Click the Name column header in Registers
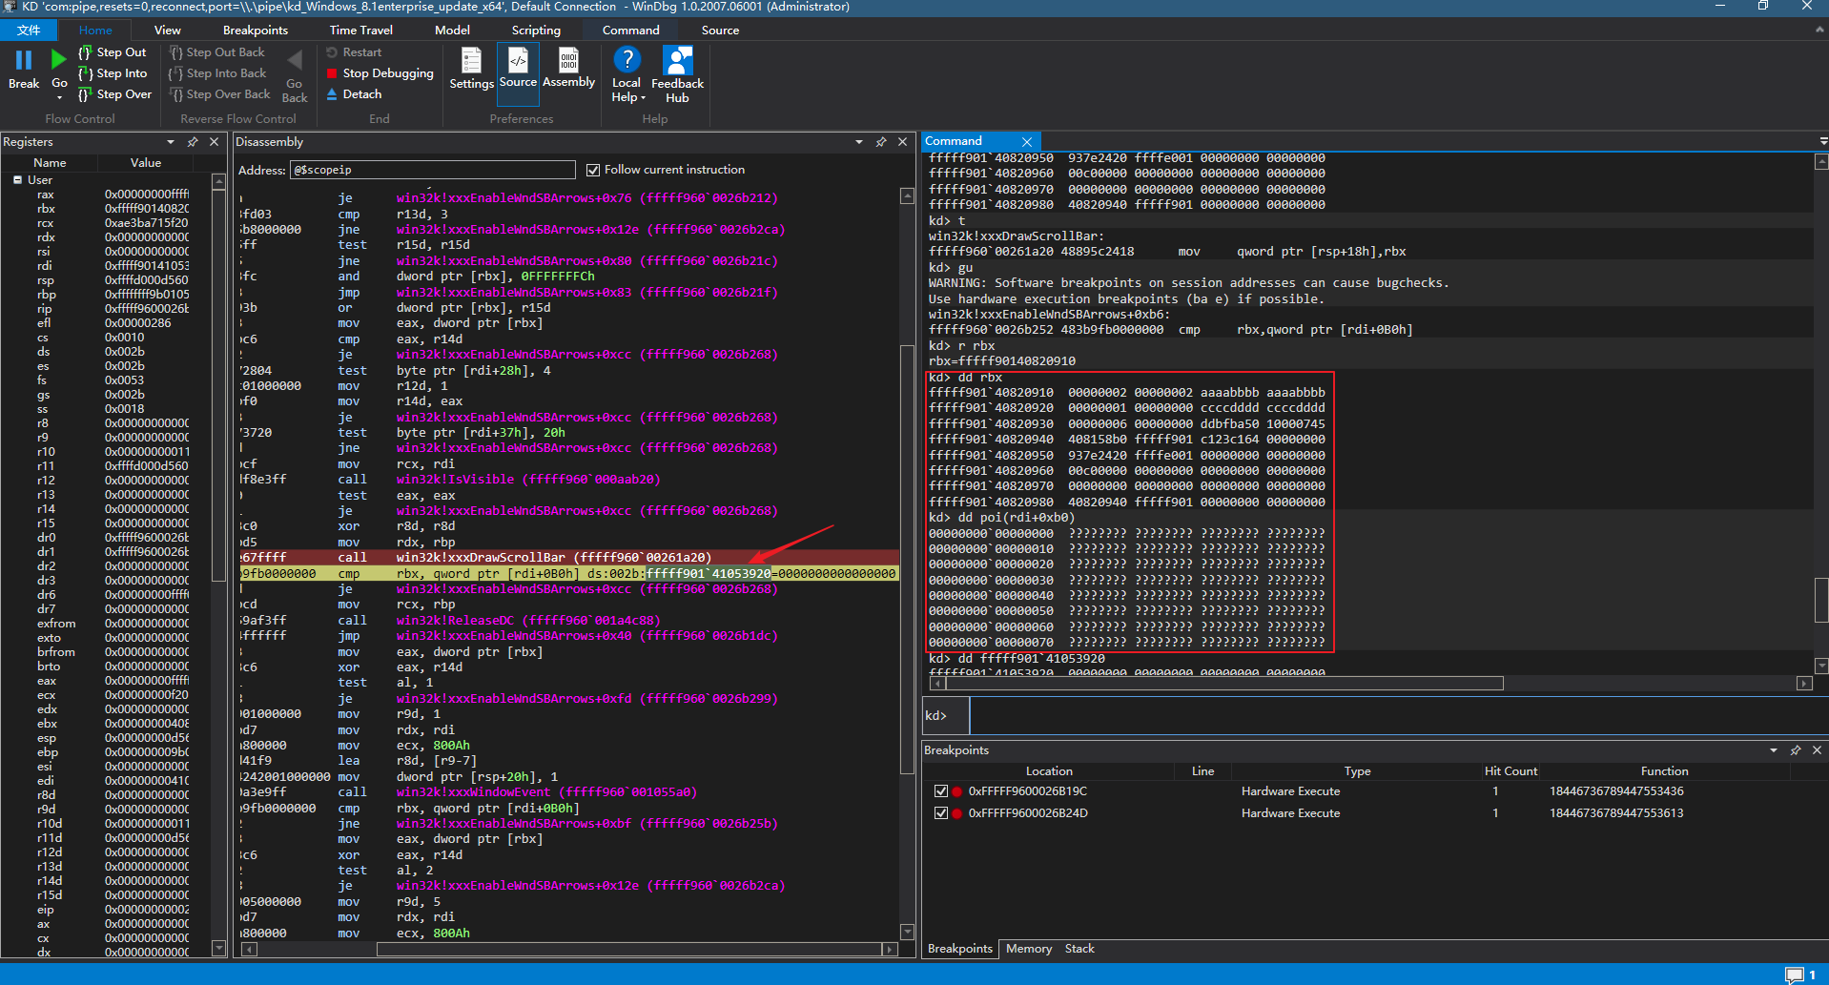Image resolution: width=1829 pixels, height=985 pixels. point(50,163)
